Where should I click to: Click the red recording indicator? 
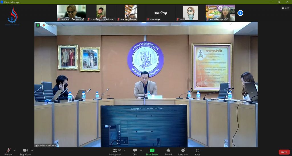(44, 25)
